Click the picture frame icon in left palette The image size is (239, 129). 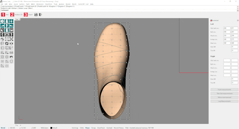coord(11,30)
